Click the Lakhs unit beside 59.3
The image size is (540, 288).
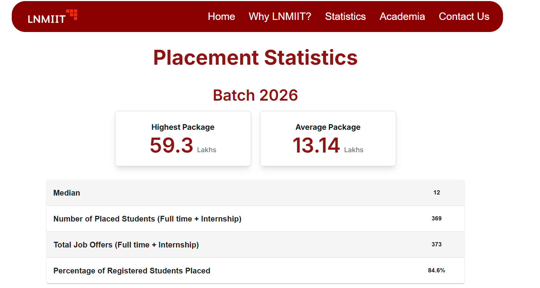(x=207, y=150)
